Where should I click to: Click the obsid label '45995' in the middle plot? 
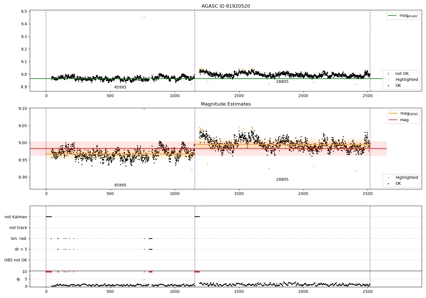click(120, 185)
